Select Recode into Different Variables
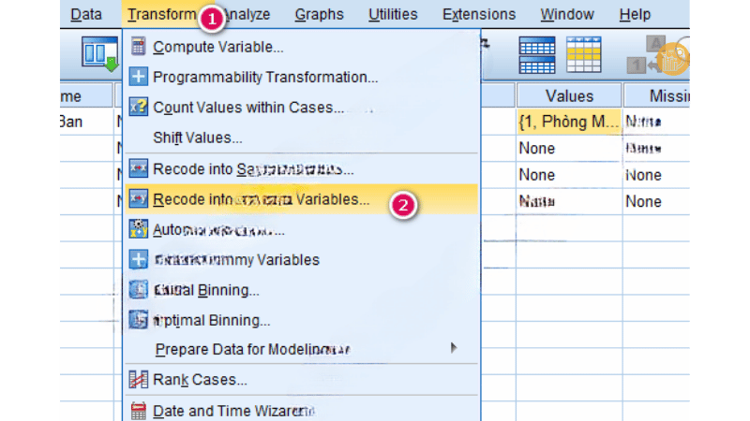750x421 pixels. click(262, 199)
